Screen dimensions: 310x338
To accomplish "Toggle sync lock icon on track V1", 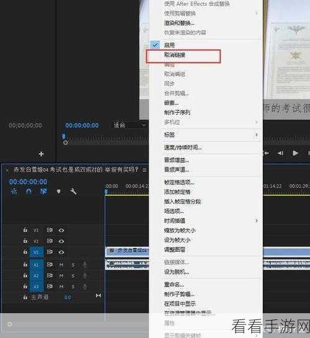I will click(50, 252).
